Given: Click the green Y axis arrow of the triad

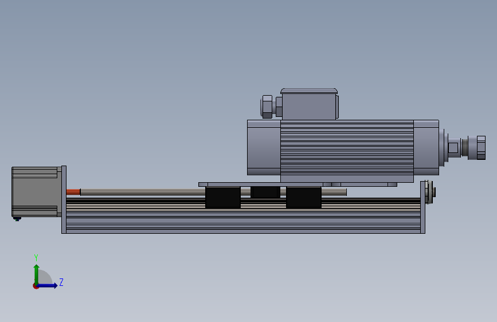Looking at the screenshot, I should (37, 274).
